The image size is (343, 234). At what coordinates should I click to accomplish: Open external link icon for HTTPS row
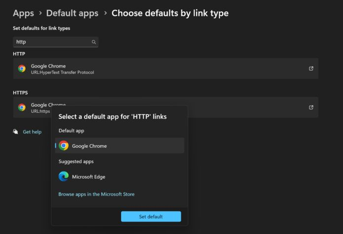(311, 107)
